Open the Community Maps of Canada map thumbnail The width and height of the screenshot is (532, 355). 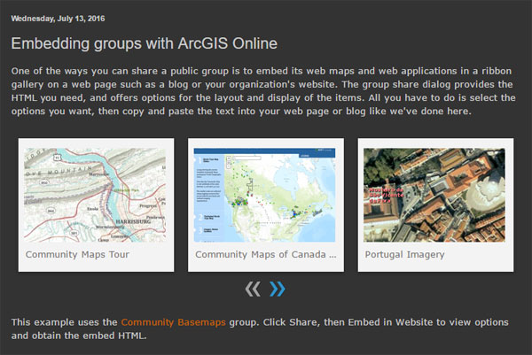pos(264,195)
